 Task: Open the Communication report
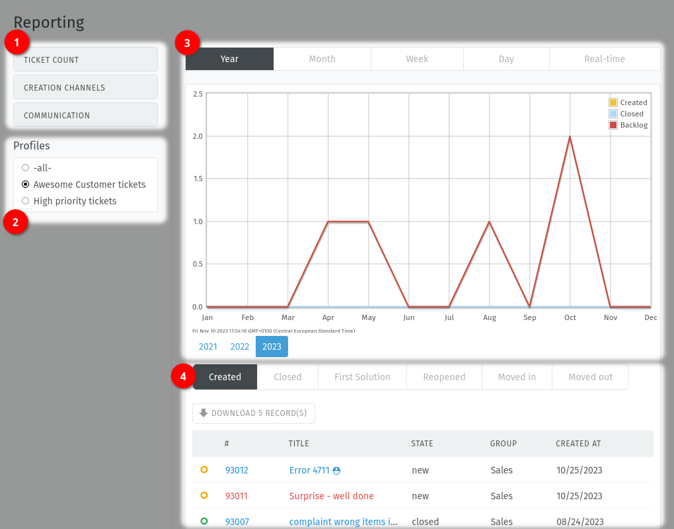point(85,115)
